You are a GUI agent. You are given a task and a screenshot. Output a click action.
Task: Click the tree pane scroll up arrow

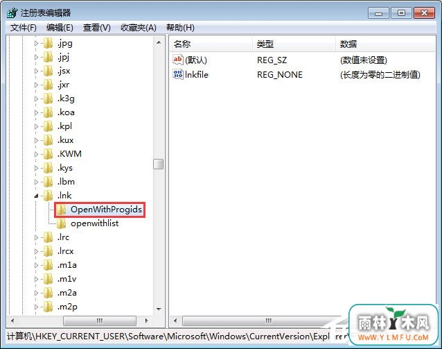point(159,42)
